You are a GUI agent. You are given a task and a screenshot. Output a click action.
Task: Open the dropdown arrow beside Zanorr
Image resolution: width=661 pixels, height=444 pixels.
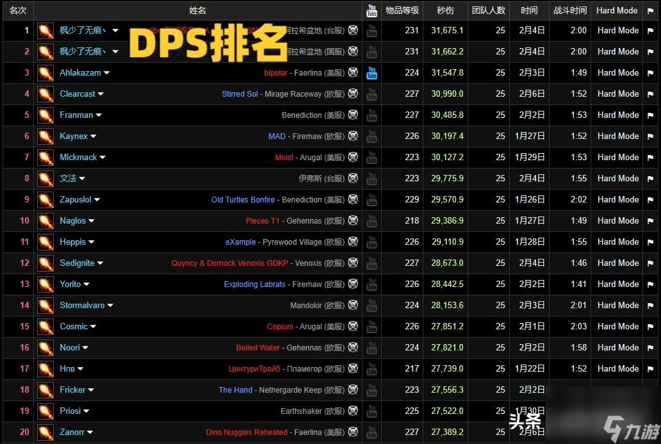click(x=90, y=432)
